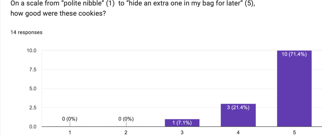The height and width of the screenshot is (137, 322).
Task: Click x-axis label 4
Action: point(238,133)
